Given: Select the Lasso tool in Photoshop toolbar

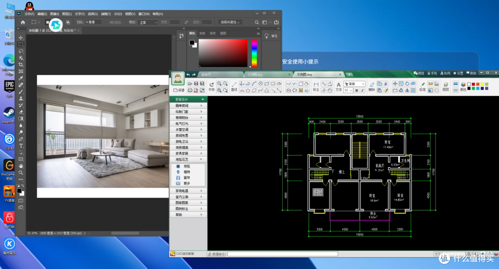Looking at the screenshot, I should 21,51.
